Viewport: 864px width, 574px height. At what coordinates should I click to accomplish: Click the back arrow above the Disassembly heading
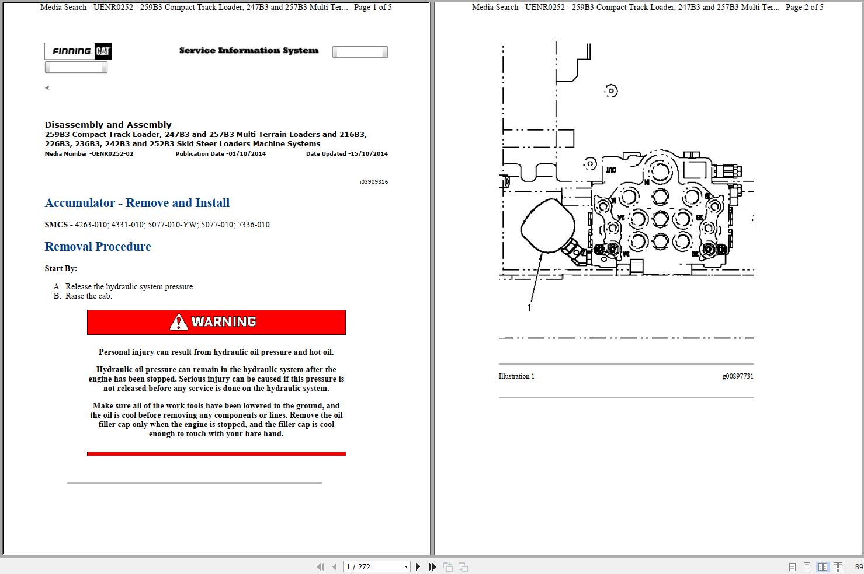tap(47, 87)
